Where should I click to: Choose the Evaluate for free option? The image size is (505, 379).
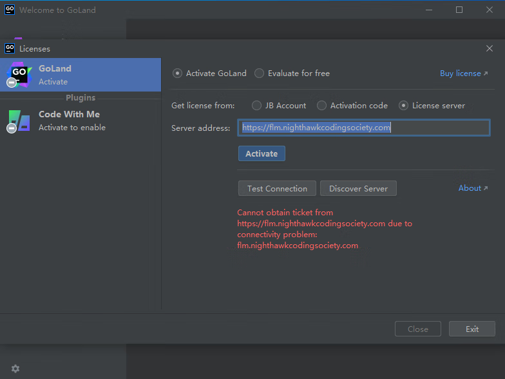[x=259, y=73]
